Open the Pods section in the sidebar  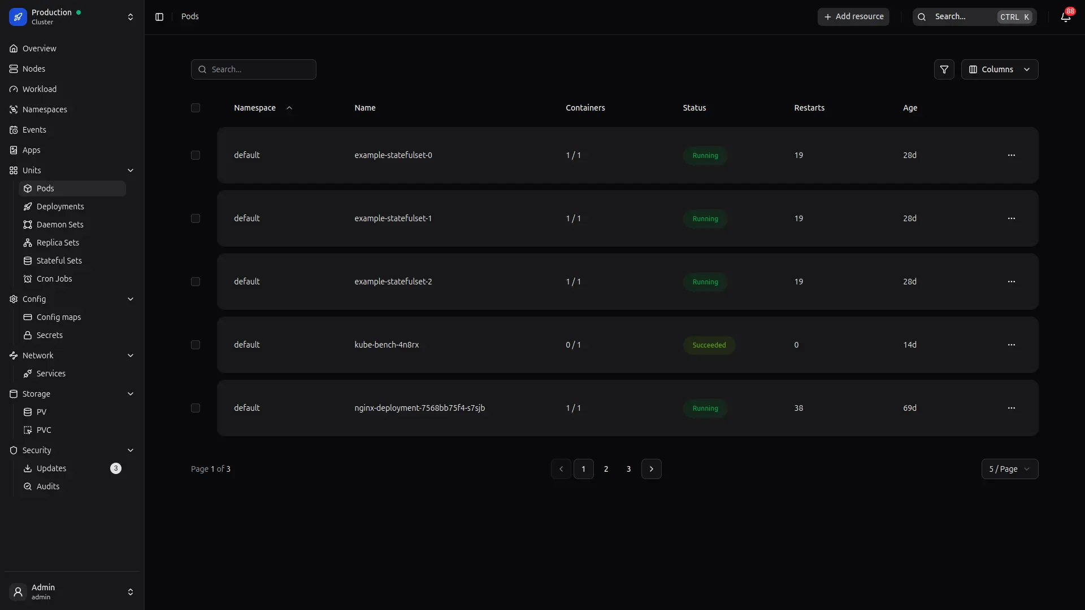tap(46, 188)
